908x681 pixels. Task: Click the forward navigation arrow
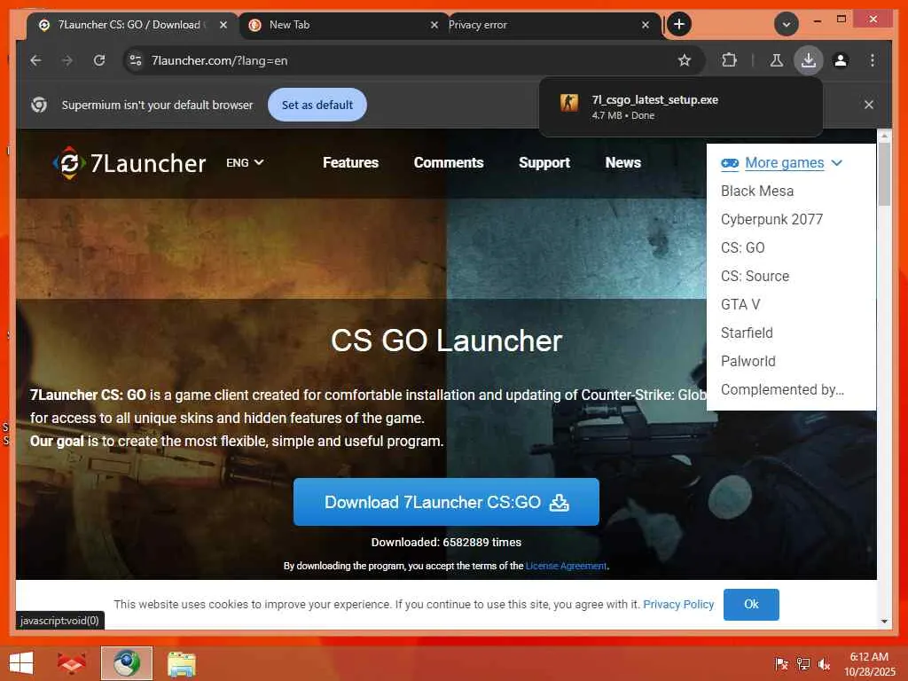click(67, 60)
